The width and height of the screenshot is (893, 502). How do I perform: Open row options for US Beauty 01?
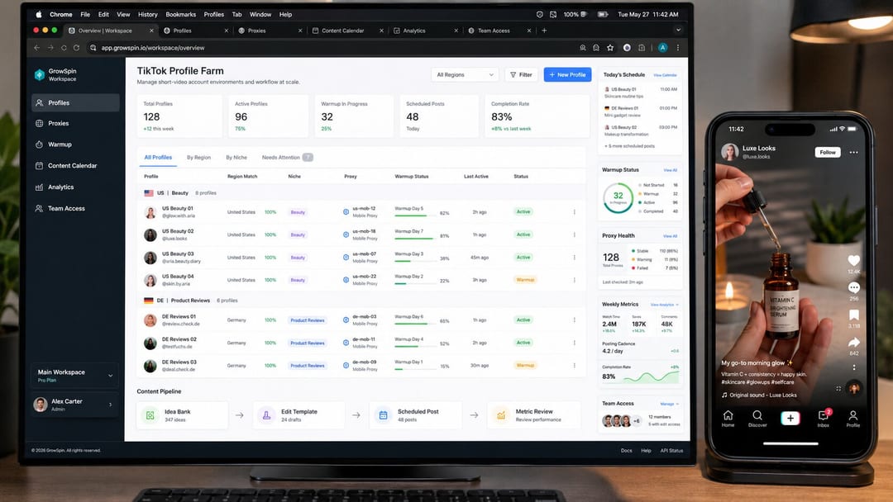[x=574, y=212]
